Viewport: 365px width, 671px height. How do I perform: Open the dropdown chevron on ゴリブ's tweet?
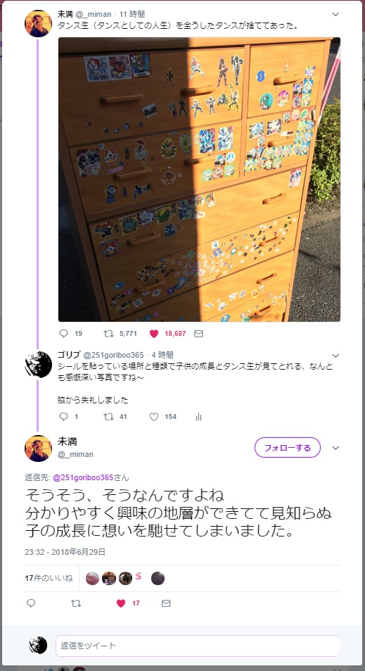335,356
